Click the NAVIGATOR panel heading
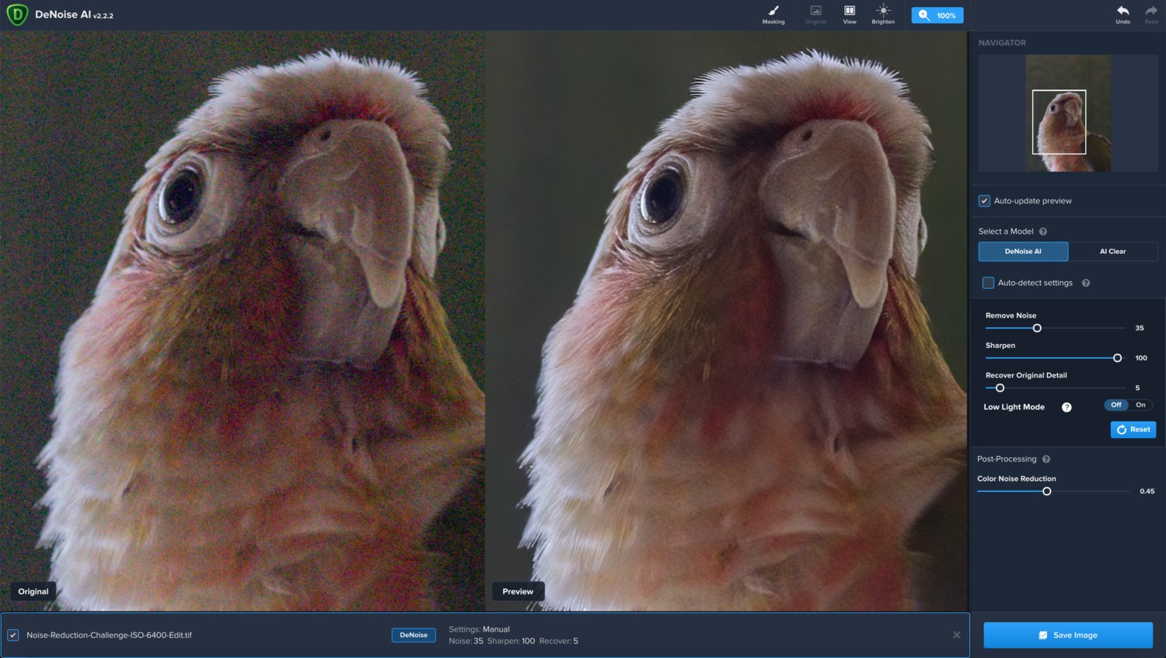The height and width of the screenshot is (658, 1166). tap(1002, 43)
